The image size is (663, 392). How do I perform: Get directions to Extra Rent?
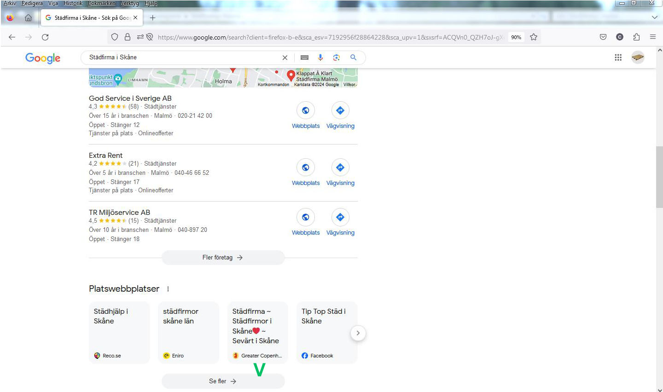340,167
